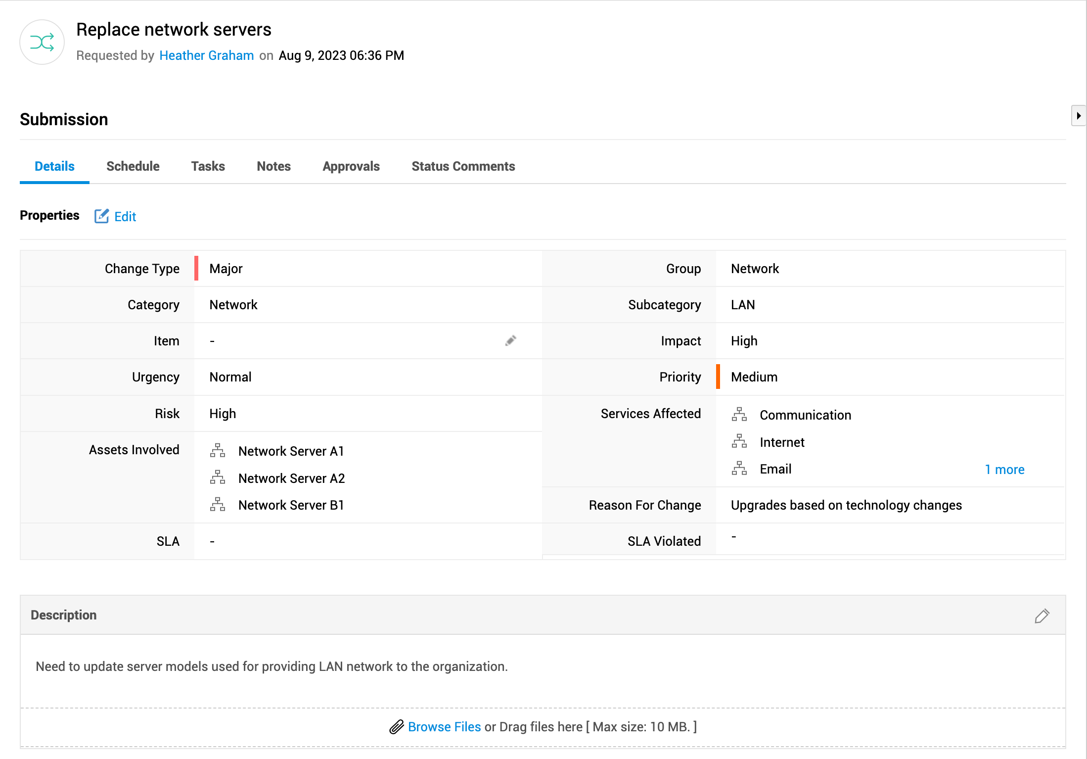The height and width of the screenshot is (759, 1087).
Task: Click the Communication service icon
Action: pos(739,415)
